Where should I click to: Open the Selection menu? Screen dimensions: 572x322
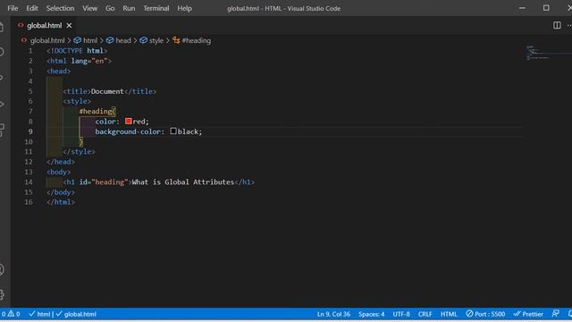(60, 8)
